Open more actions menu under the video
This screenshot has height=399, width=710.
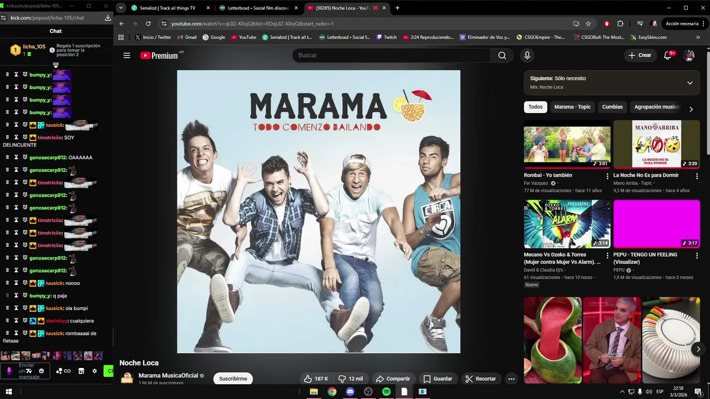tap(511, 379)
